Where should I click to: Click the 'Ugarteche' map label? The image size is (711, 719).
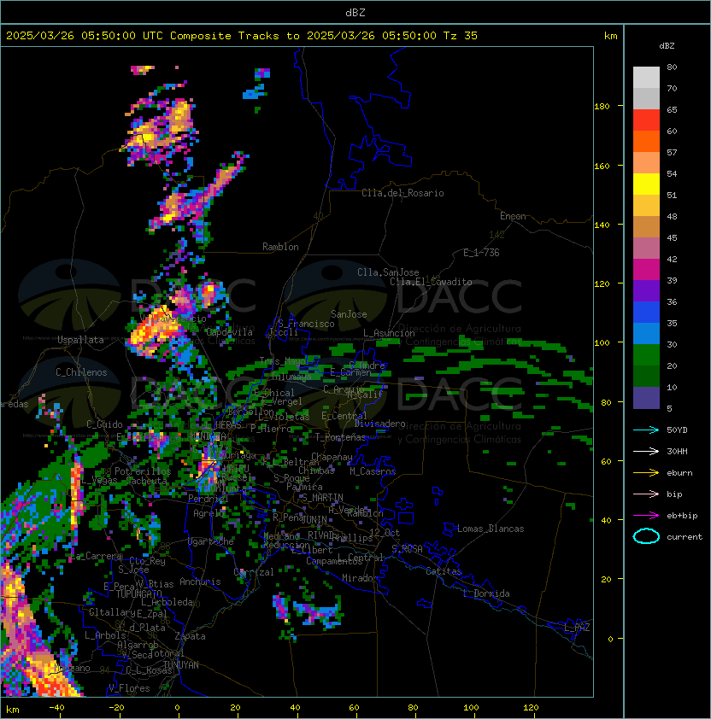point(211,541)
